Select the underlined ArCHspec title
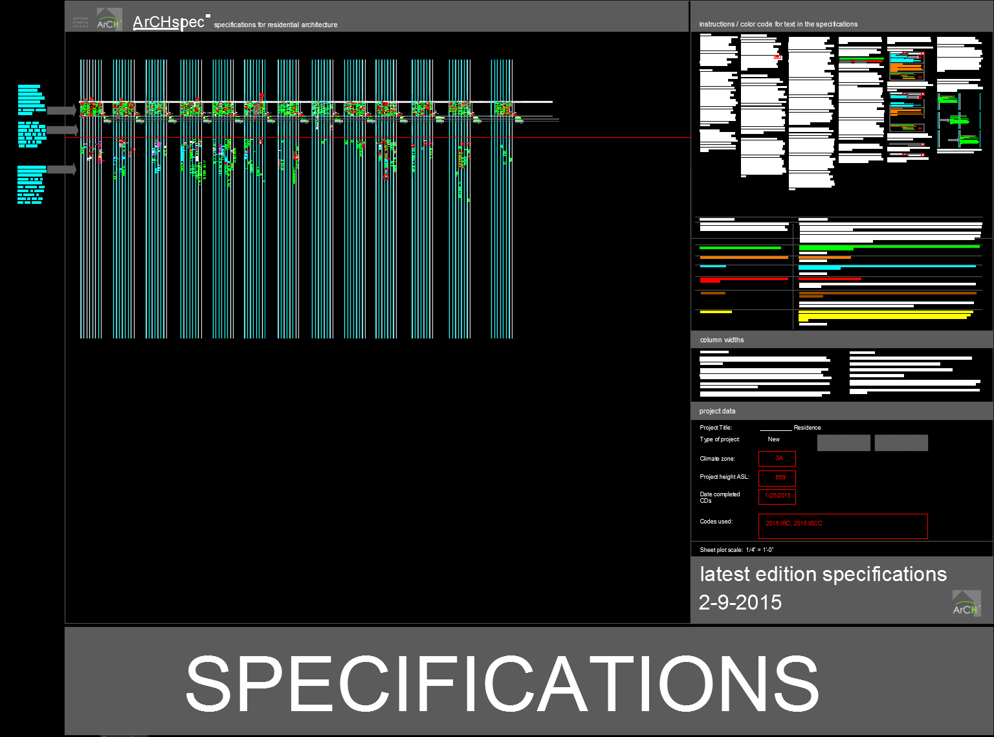This screenshot has height=737, width=994. point(168,22)
